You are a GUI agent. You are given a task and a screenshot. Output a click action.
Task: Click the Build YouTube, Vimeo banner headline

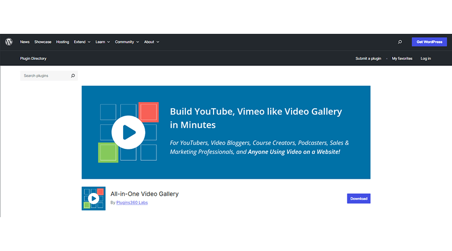click(256, 118)
